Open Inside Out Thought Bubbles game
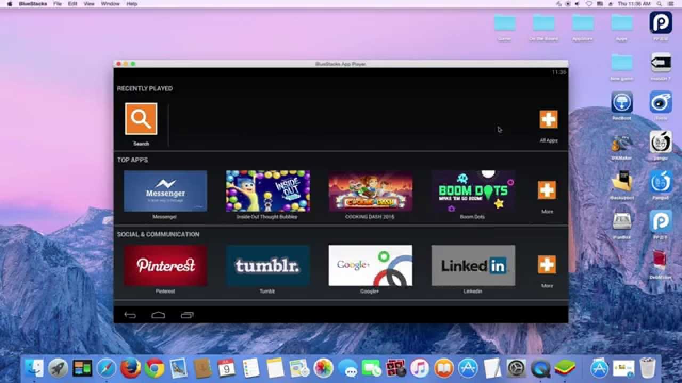The height and width of the screenshot is (383, 682). pyautogui.click(x=267, y=191)
